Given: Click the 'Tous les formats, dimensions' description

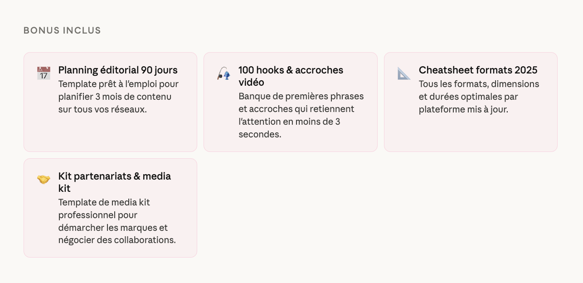Looking at the screenshot, I should click(479, 84).
